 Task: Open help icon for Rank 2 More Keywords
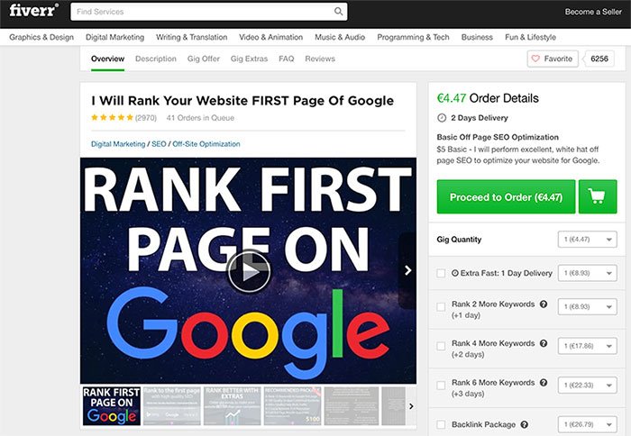point(544,304)
